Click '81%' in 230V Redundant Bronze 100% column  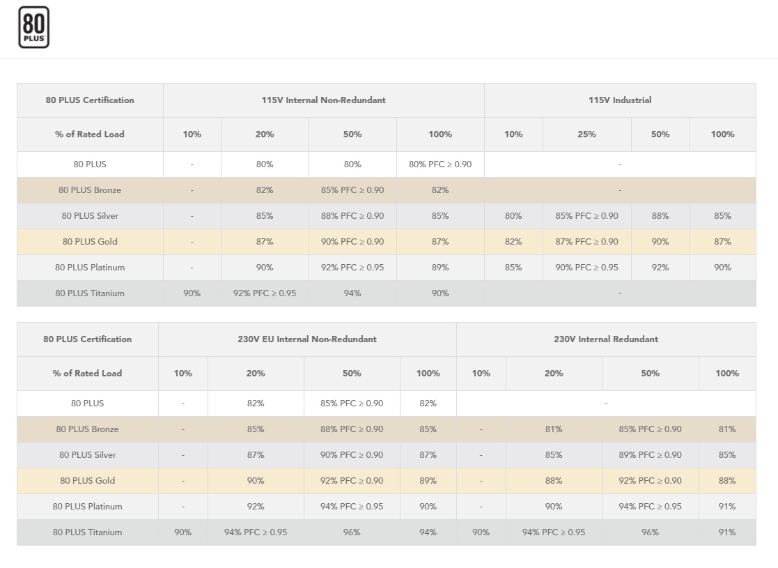click(727, 429)
